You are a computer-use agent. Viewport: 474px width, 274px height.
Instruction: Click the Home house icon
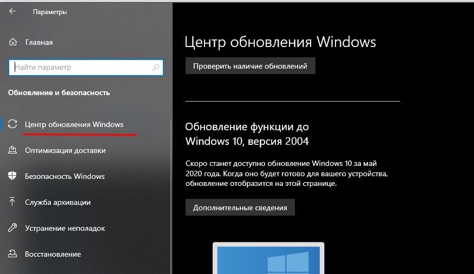point(12,42)
